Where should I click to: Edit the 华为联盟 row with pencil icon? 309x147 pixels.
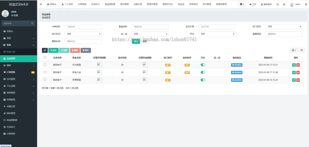coord(294,65)
